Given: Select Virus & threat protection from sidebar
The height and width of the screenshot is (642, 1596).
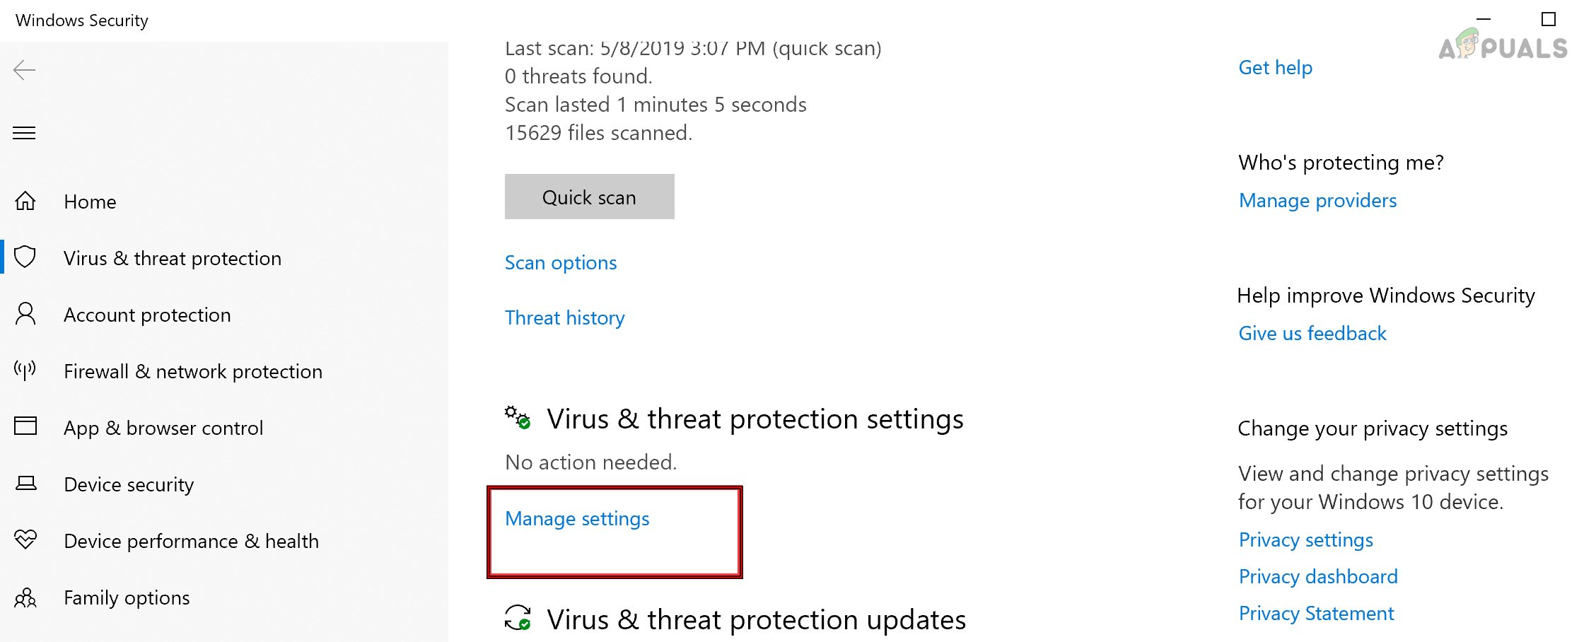Looking at the screenshot, I should point(172,257).
